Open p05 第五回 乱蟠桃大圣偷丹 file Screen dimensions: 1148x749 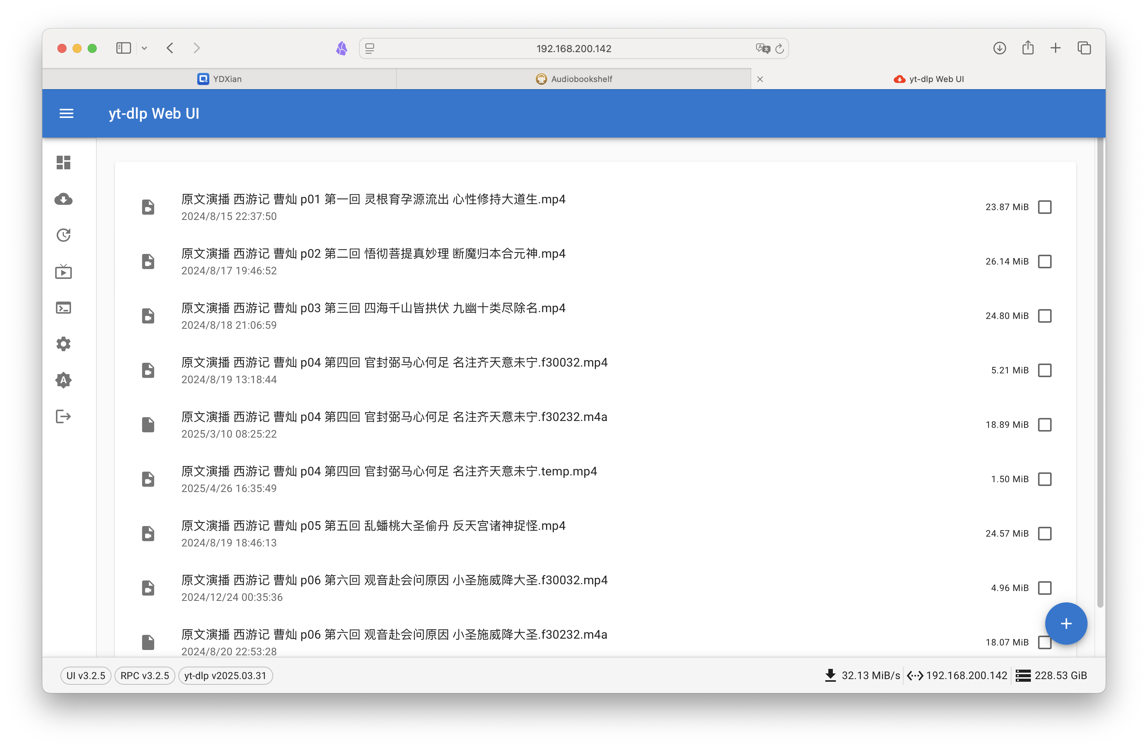click(x=373, y=526)
